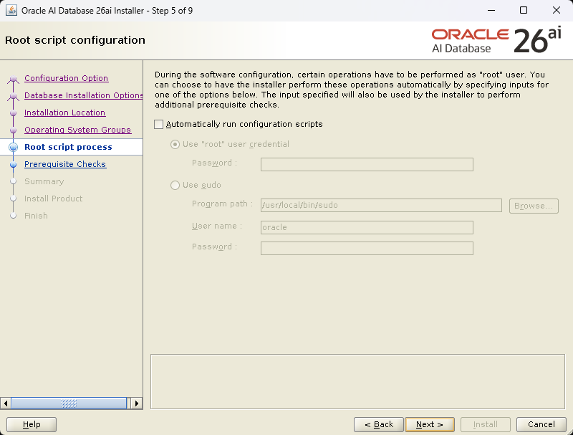This screenshot has width=573, height=435.
Task: Proceed with the Next button
Action: click(430, 424)
